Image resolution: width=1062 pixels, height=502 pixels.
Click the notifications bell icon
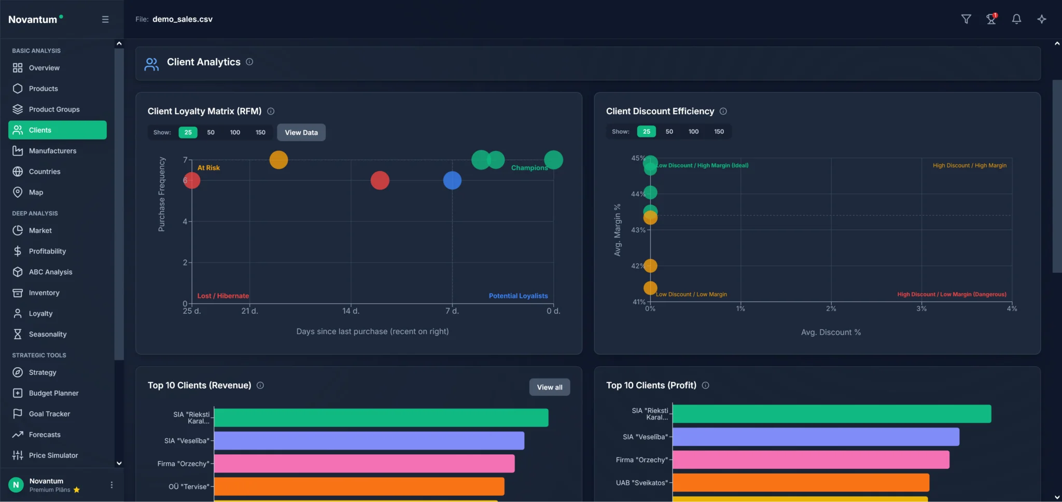1016,19
